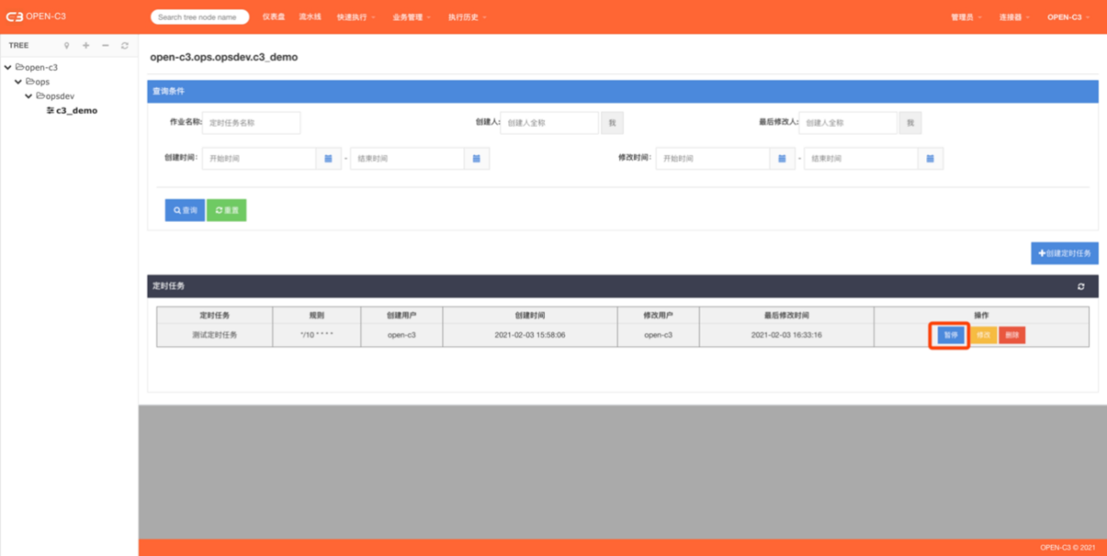Click the 作业名称 input field
This screenshot has height=556, width=1107.
pyautogui.click(x=251, y=123)
